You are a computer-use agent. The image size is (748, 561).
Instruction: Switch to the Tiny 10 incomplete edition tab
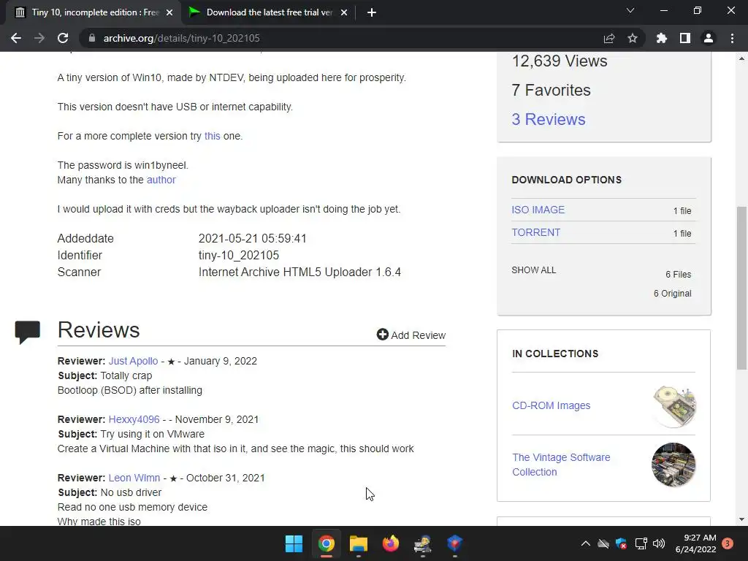tap(94, 12)
